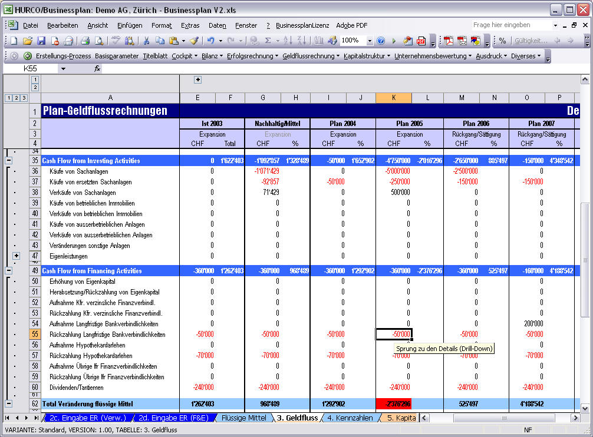593x437 pixels.
Task: Create a new workbook with the New icon
Action: pos(14,41)
